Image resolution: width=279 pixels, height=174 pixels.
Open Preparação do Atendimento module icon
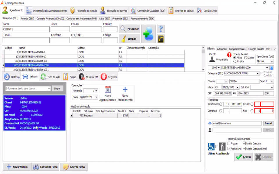click(x=29, y=11)
